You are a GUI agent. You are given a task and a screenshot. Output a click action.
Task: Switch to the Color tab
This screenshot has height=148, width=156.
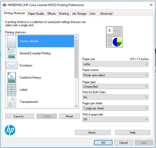[92, 14]
